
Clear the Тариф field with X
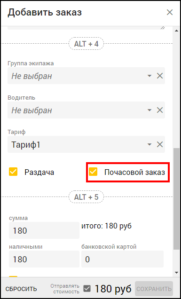(160, 144)
